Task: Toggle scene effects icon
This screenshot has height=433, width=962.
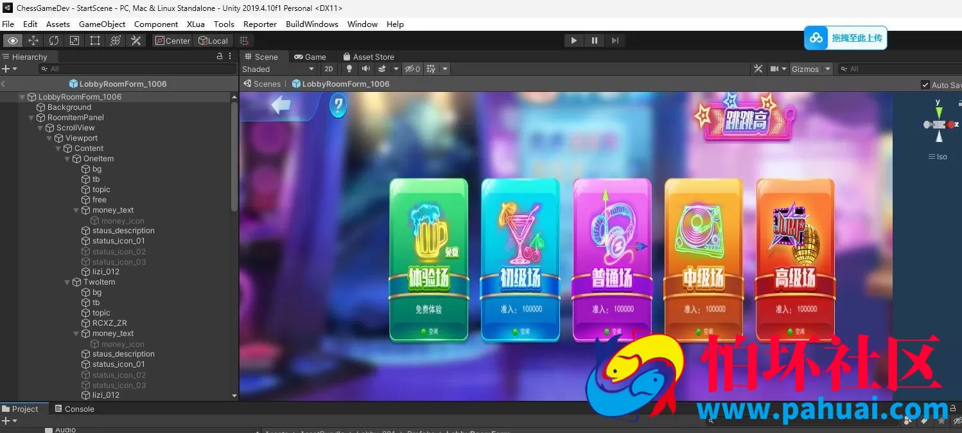Action: point(382,69)
